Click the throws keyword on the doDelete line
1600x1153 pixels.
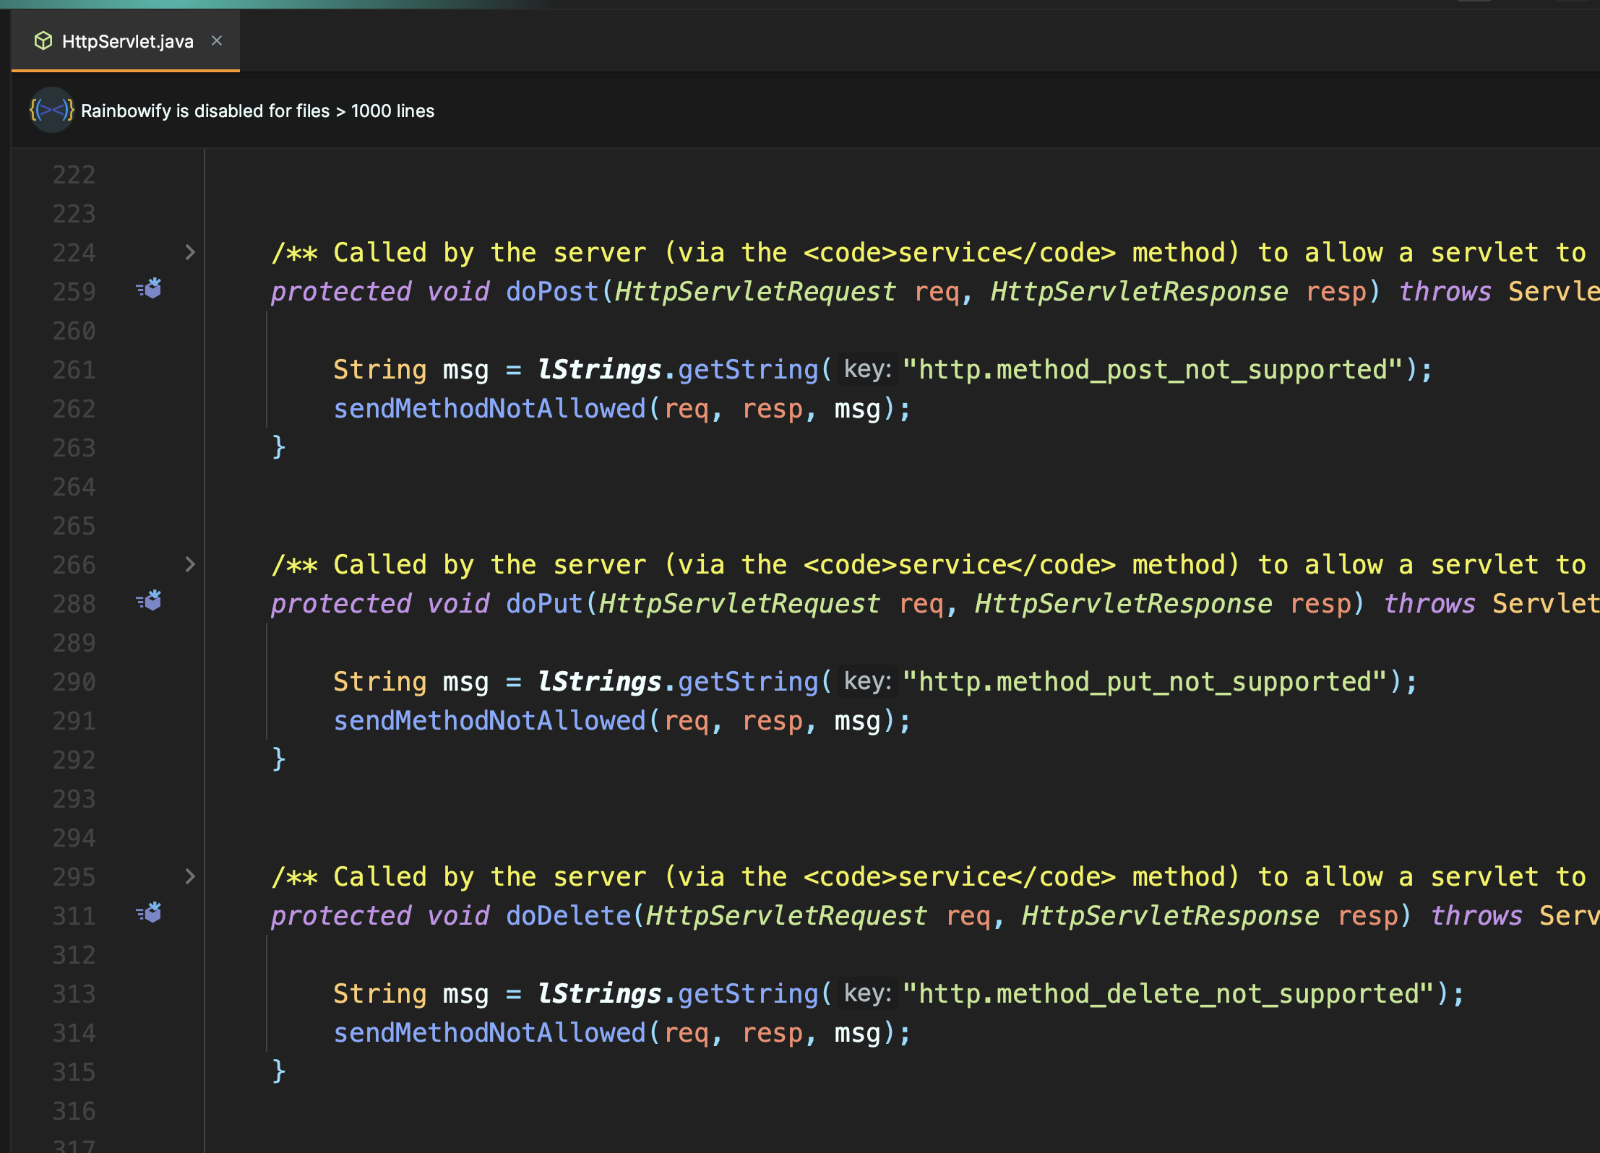click(x=1476, y=915)
